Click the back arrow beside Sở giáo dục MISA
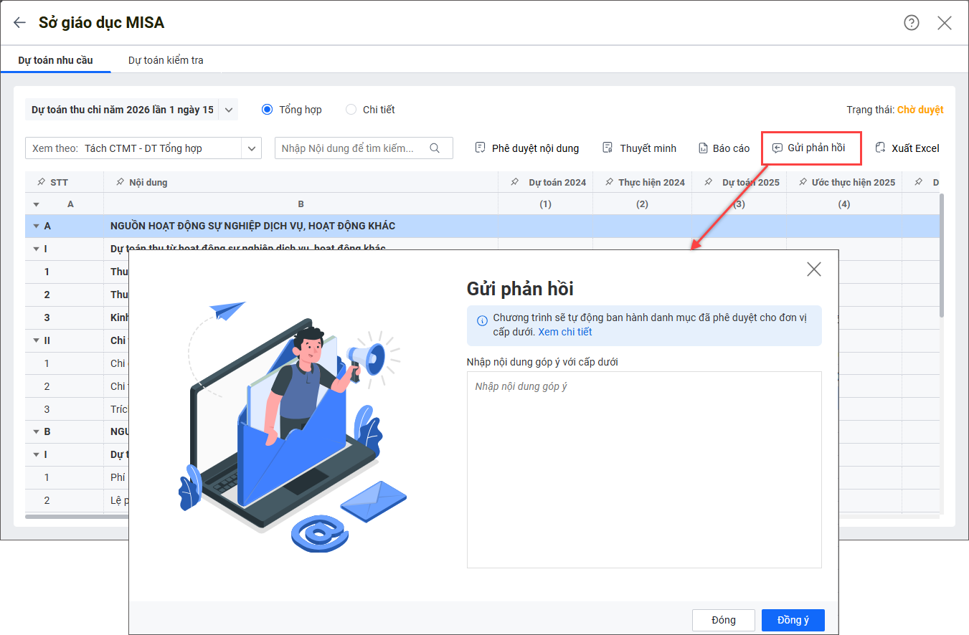This screenshot has height=635, width=969. [19, 23]
